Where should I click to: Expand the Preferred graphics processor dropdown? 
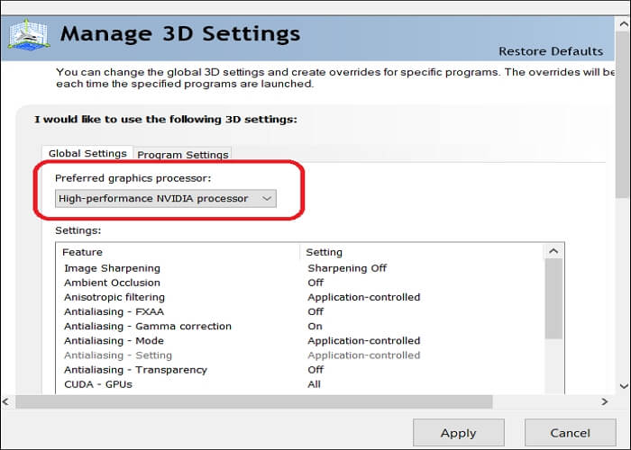(166, 198)
